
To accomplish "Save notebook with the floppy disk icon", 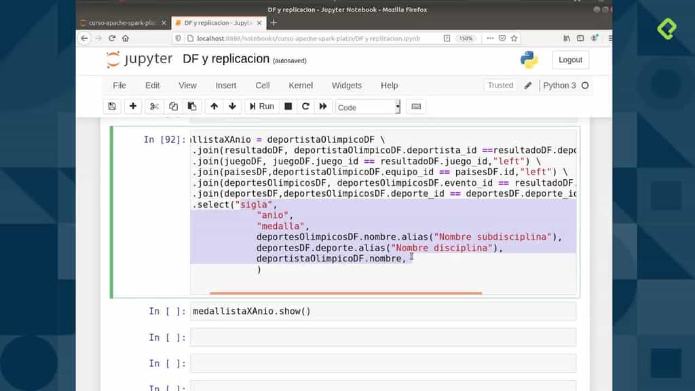I will 112,107.
